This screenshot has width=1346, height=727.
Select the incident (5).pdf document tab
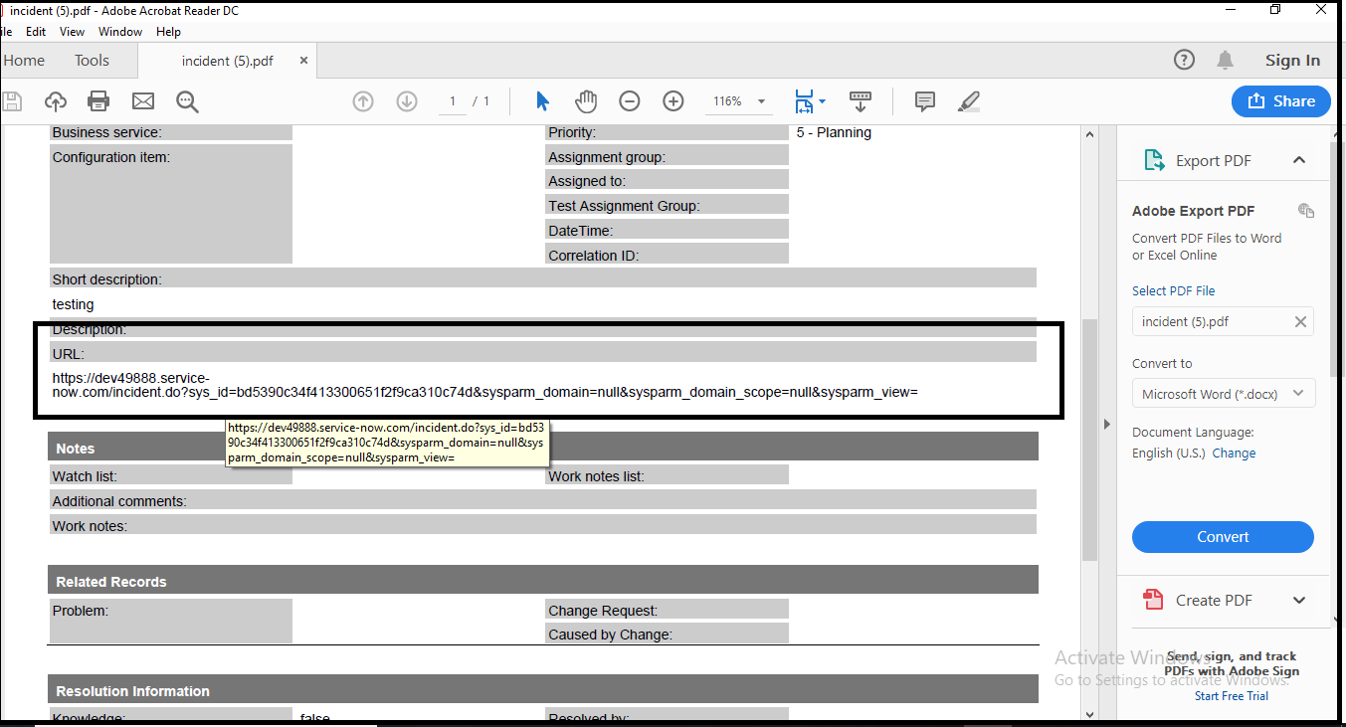click(228, 61)
